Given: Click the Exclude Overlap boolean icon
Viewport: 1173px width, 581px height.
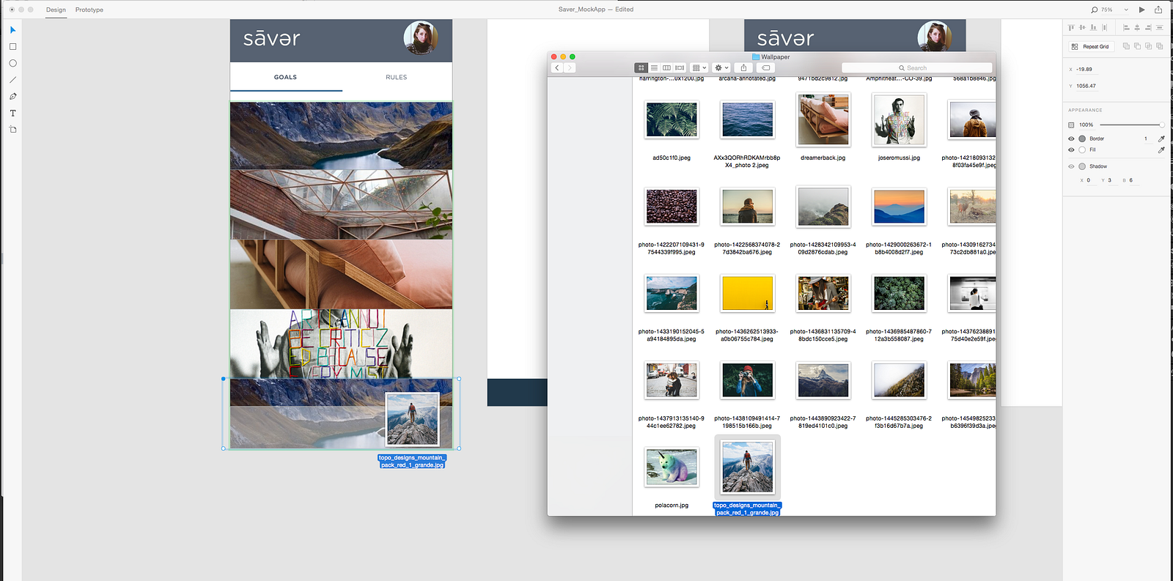Looking at the screenshot, I should pyautogui.click(x=1159, y=46).
